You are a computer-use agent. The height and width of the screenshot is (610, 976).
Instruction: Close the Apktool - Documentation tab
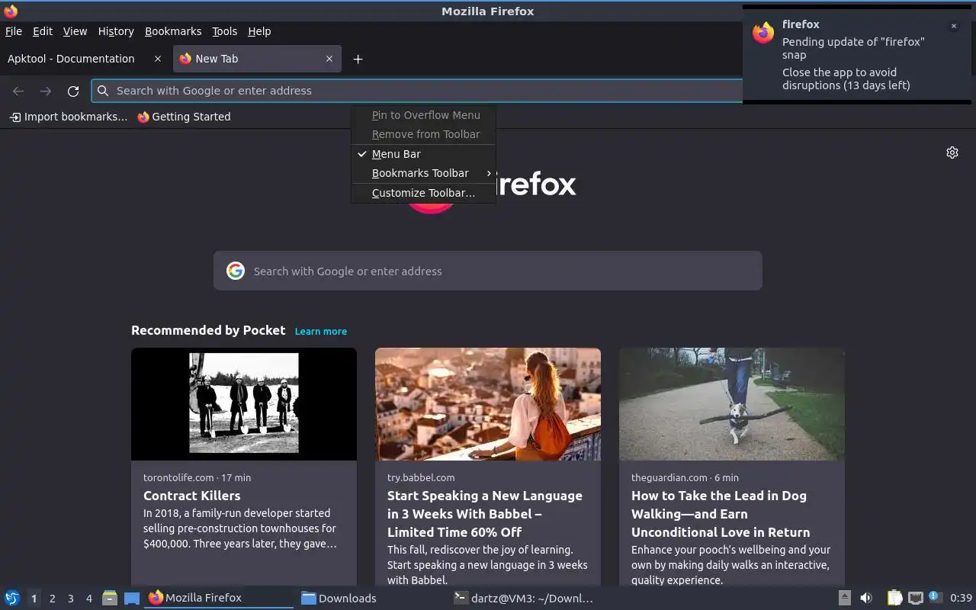[x=158, y=59]
